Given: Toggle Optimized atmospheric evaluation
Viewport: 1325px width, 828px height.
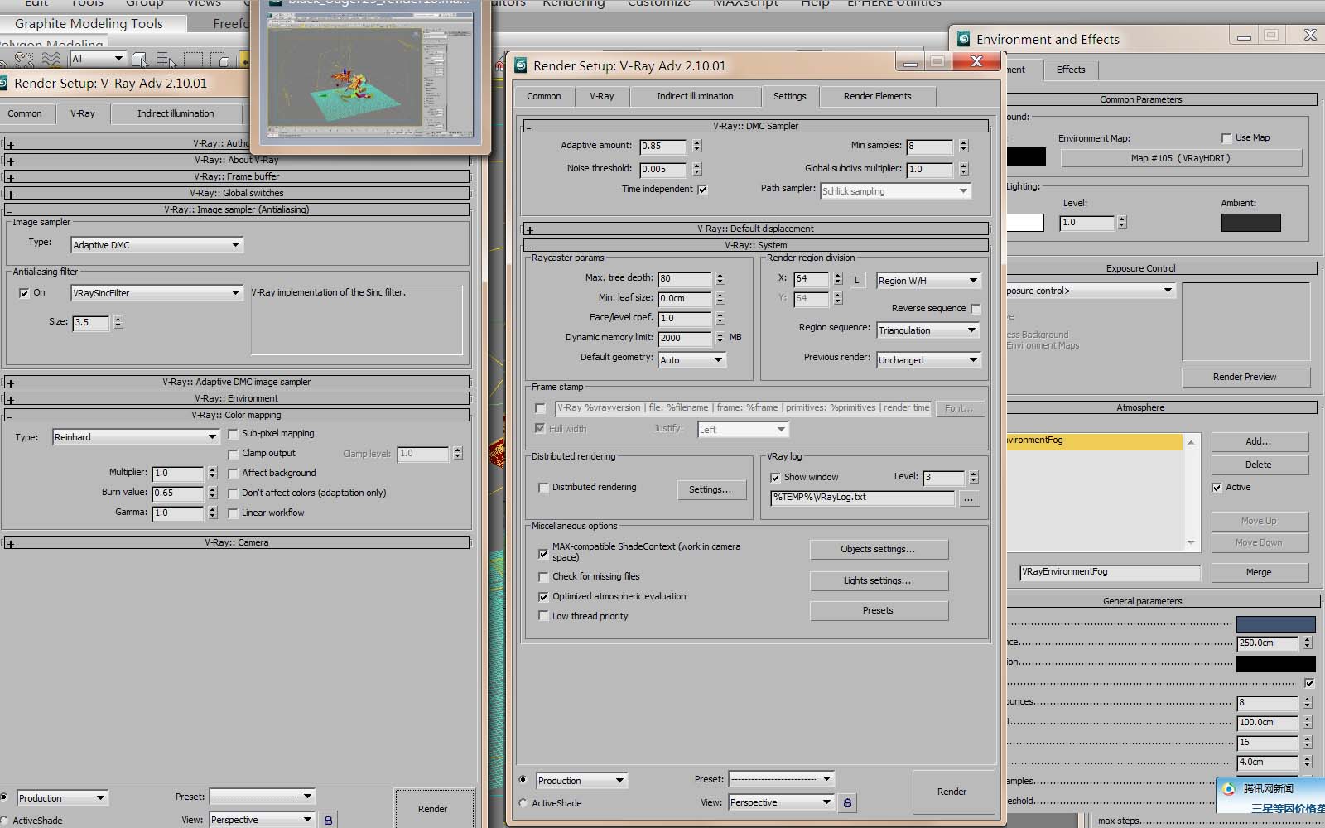Looking at the screenshot, I should coord(543,597).
